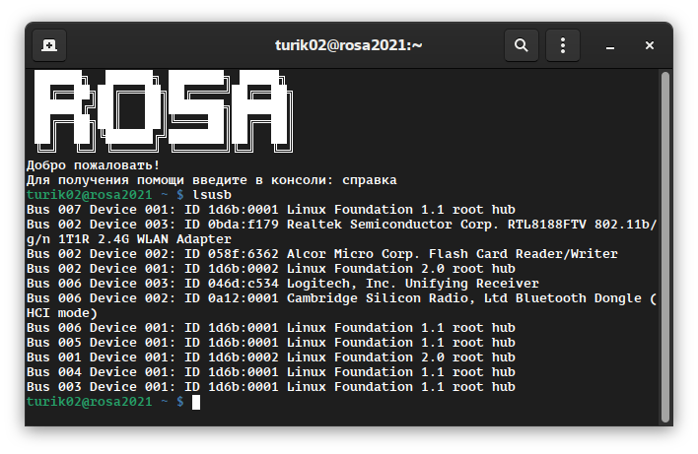The width and height of the screenshot is (698, 454).
Task: Close the terminal window
Action: click(x=650, y=45)
